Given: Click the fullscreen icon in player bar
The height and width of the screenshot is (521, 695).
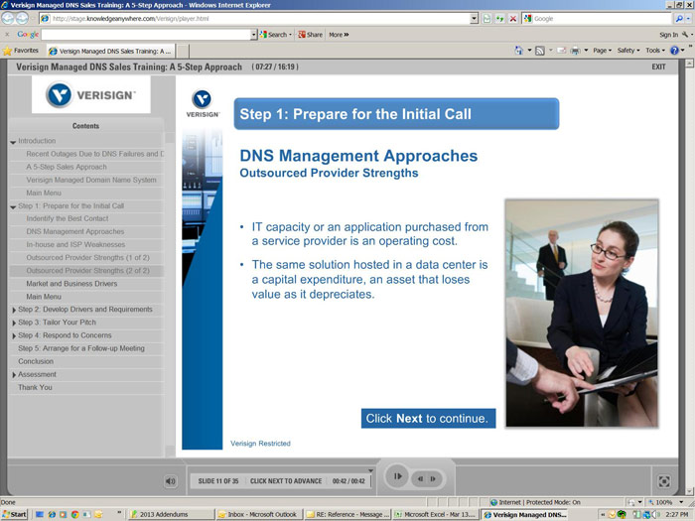Looking at the screenshot, I should [x=664, y=481].
